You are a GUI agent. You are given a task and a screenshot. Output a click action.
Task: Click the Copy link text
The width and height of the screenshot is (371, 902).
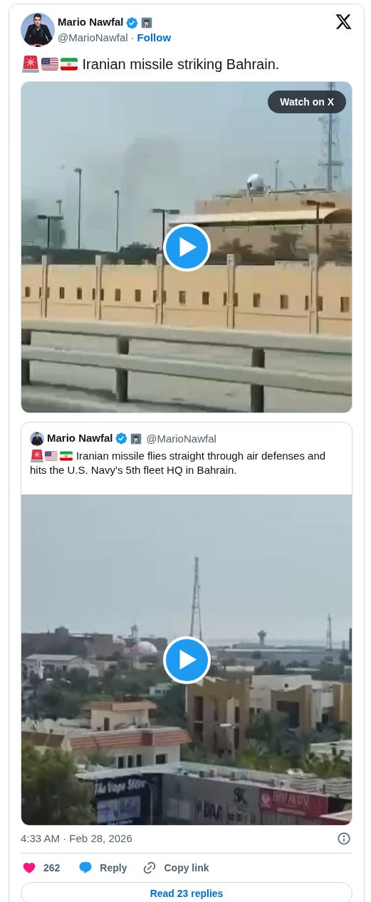pyautogui.click(x=187, y=868)
